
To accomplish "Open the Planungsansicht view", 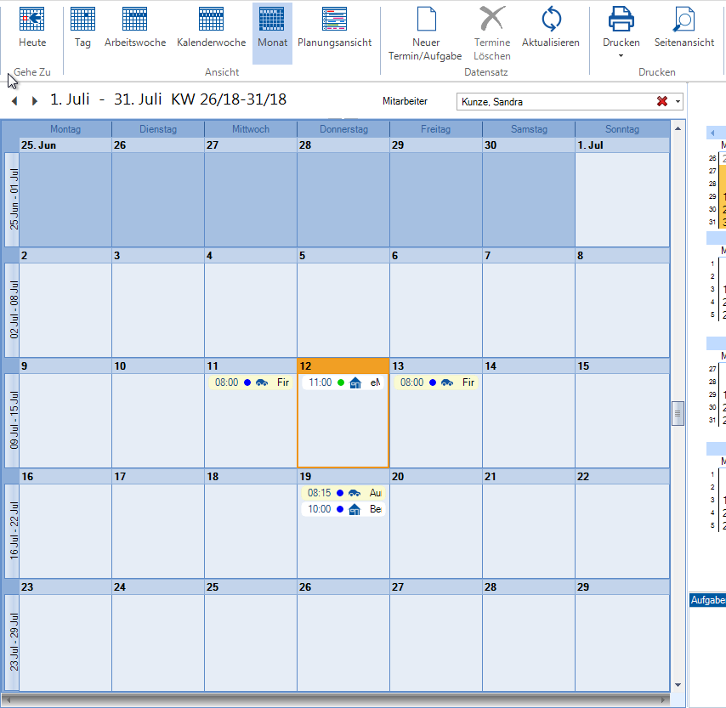I will pyautogui.click(x=334, y=19).
